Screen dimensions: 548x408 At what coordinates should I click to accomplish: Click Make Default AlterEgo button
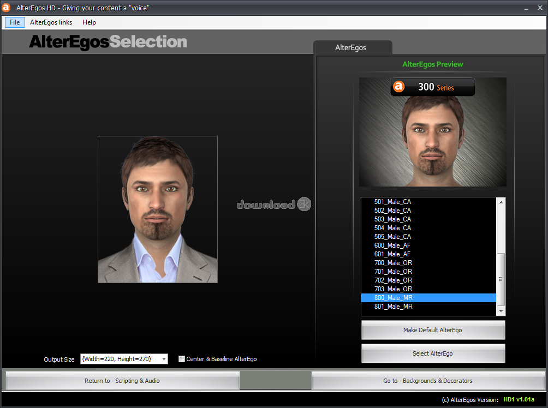[433, 330]
